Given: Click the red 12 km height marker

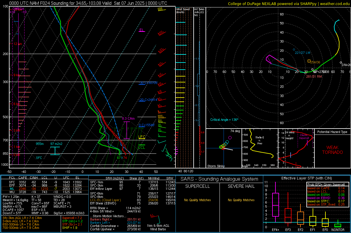Looking at the screenshot, I should click(x=18, y=44).
